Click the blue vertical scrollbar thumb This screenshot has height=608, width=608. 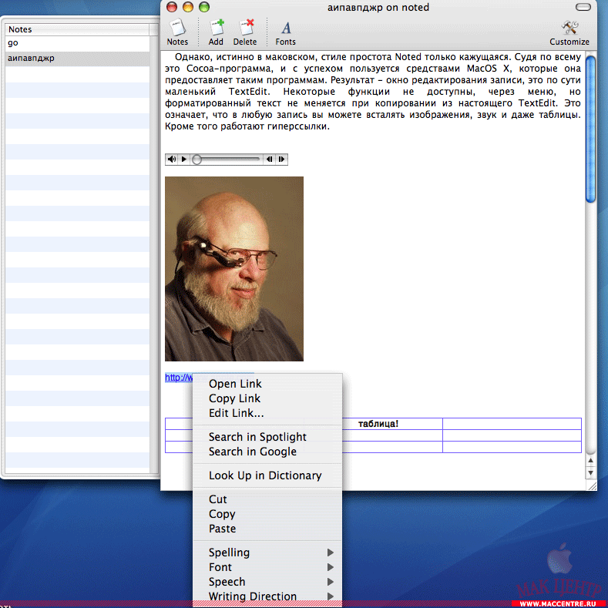(x=590, y=129)
